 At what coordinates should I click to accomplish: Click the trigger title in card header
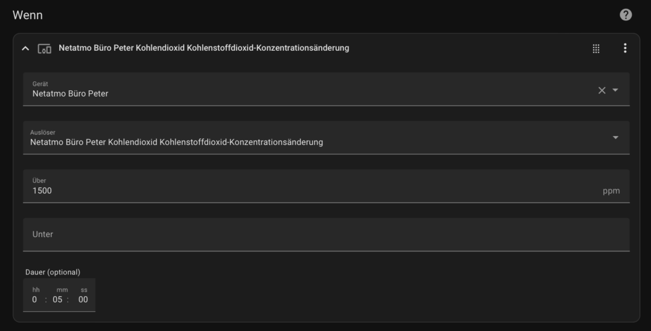pos(203,48)
